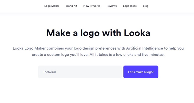Open the How It Works link
The image size is (194, 103).
pos(92,6)
